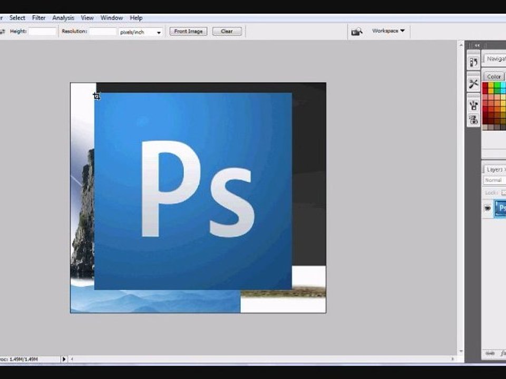Click the Doc size 1.49M/1.49M status text
Screen dimensions: 506x379
click(x=19, y=358)
